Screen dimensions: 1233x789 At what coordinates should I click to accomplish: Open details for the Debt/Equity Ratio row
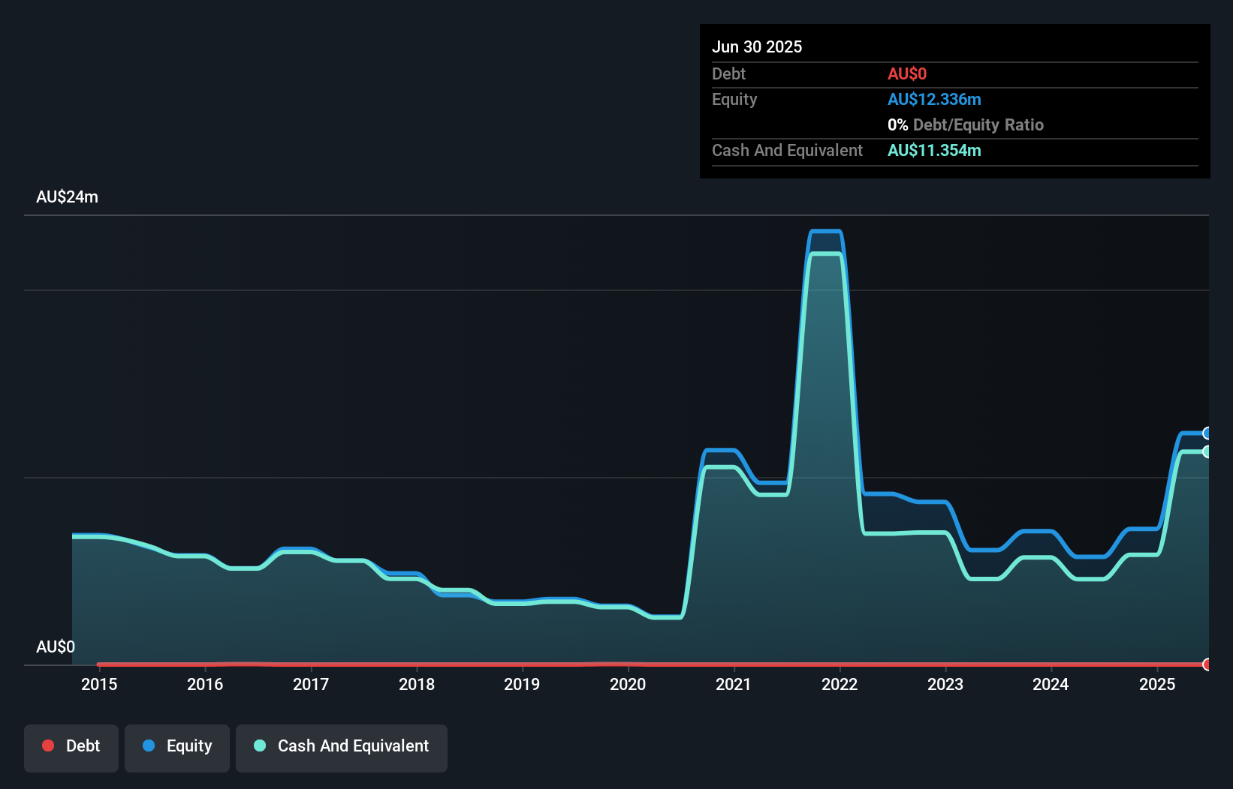966,124
